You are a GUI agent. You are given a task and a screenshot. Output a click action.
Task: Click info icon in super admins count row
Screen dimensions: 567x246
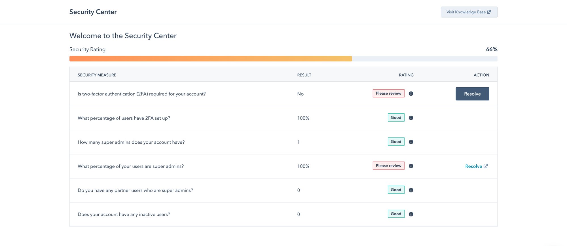point(411,142)
